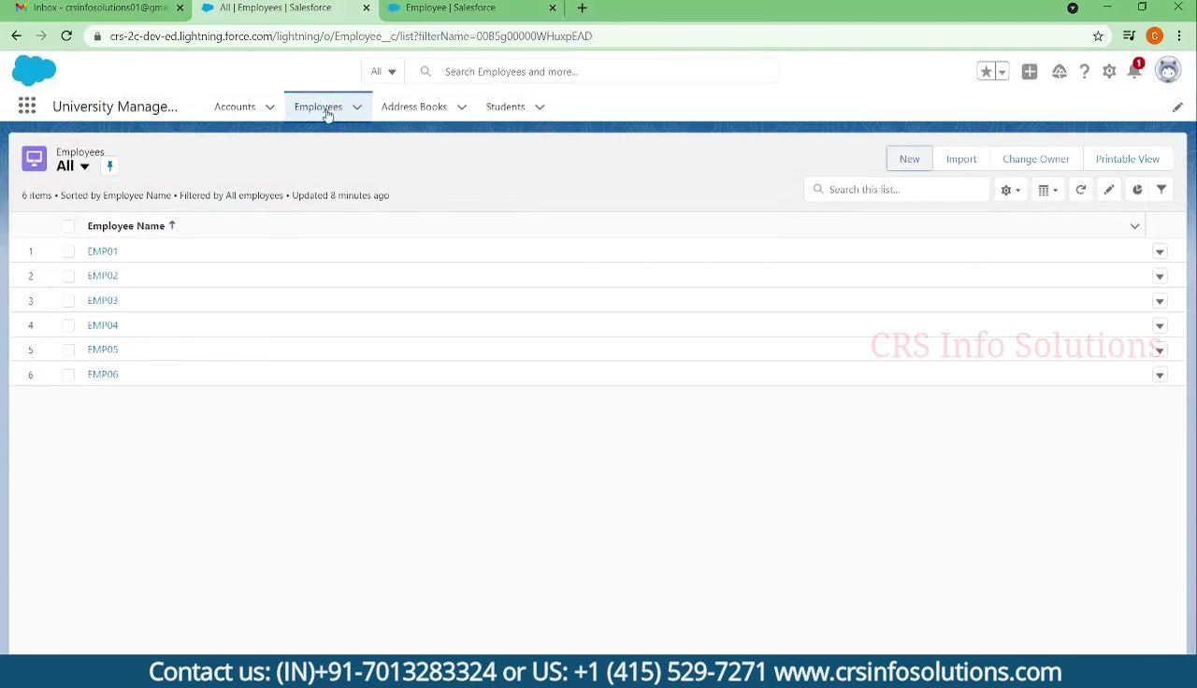The height and width of the screenshot is (688, 1197).
Task: Edit navigation bar pencil icon
Action: click(1177, 107)
